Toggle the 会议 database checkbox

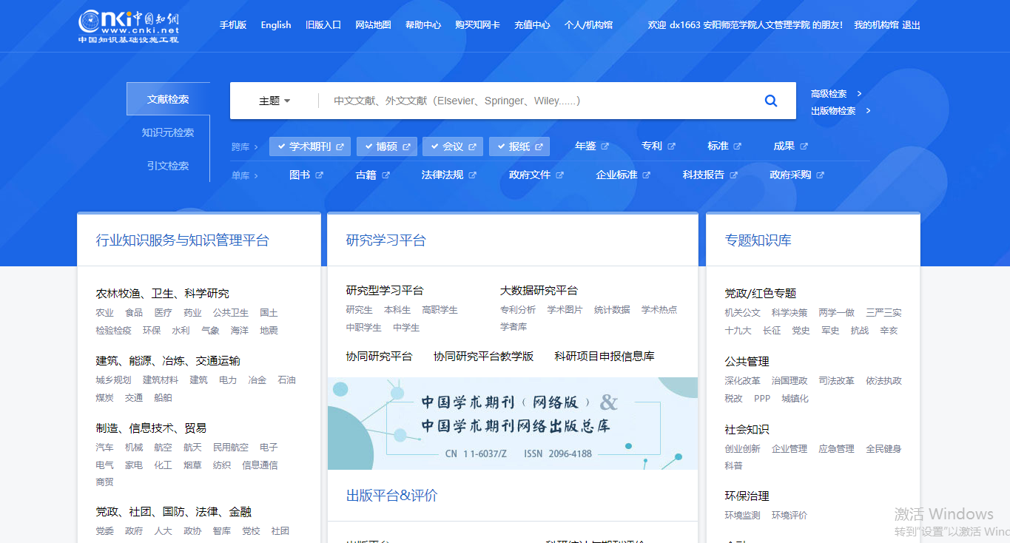[434, 146]
